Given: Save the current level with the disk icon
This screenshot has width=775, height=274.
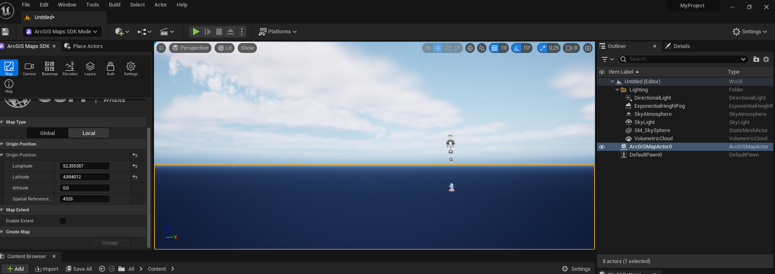Looking at the screenshot, I should click(5, 32).
